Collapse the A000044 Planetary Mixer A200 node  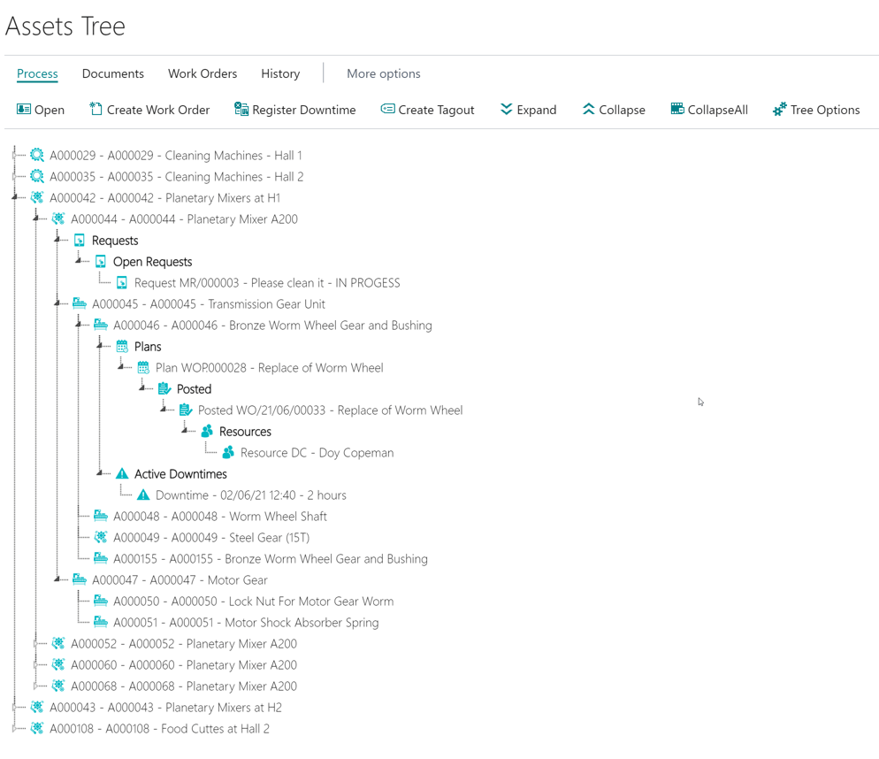[x=35, y=218]
